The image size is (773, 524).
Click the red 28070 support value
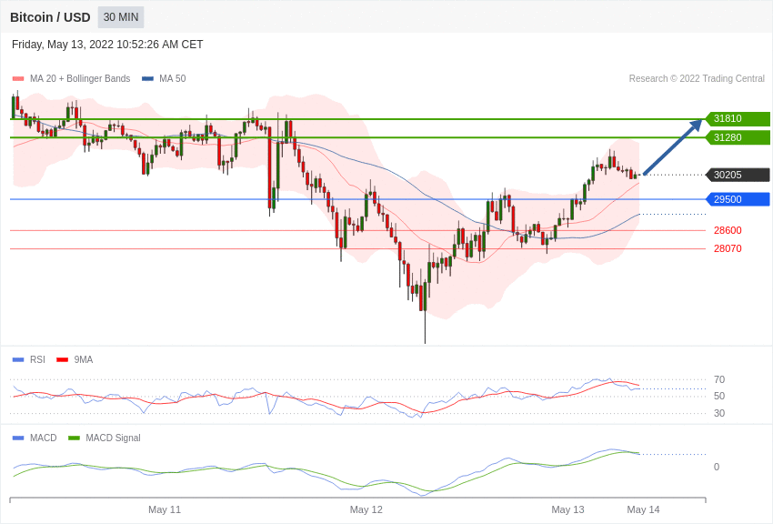click(x=728, y=248)
